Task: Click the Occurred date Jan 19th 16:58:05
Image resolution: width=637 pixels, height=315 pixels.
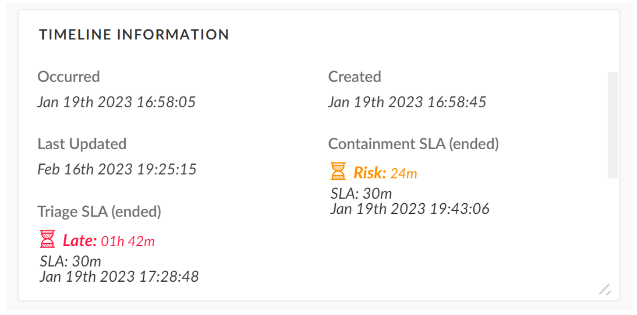Action: [116, 102]
